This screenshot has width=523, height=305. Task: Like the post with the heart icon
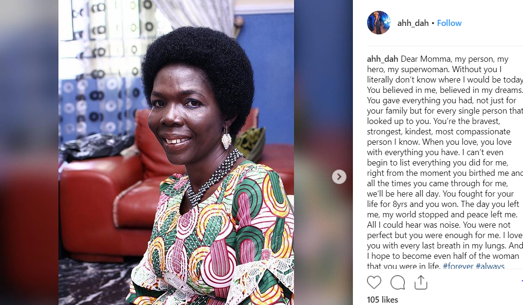click(374, 282)
